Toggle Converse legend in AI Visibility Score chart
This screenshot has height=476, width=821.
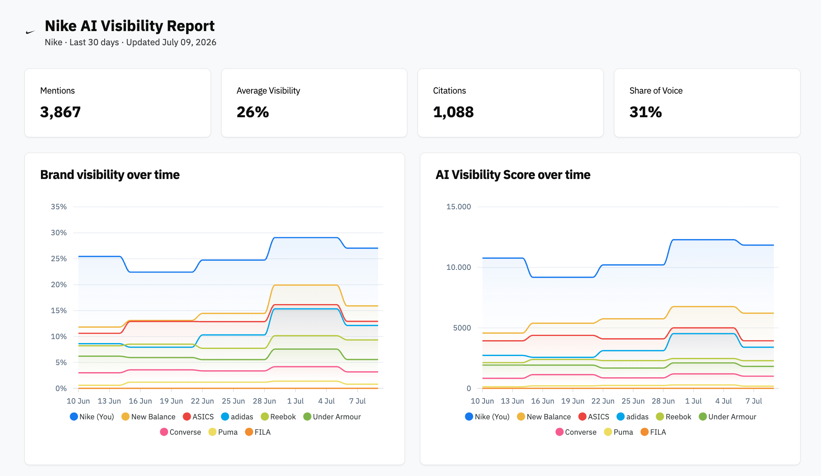(x=576, y=432)
